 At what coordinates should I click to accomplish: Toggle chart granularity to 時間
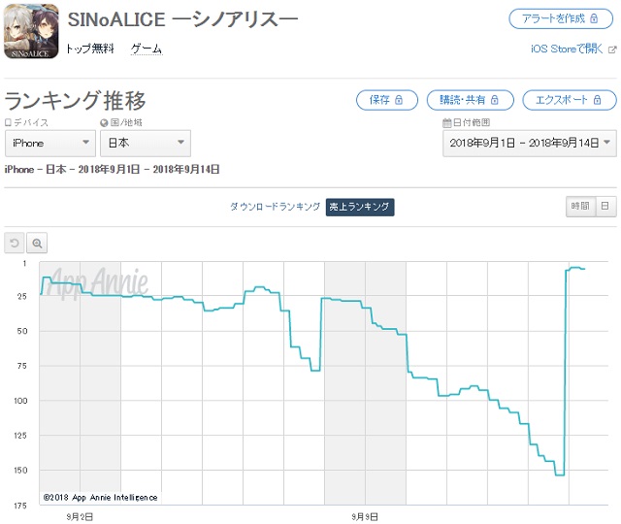coord(580,206)
